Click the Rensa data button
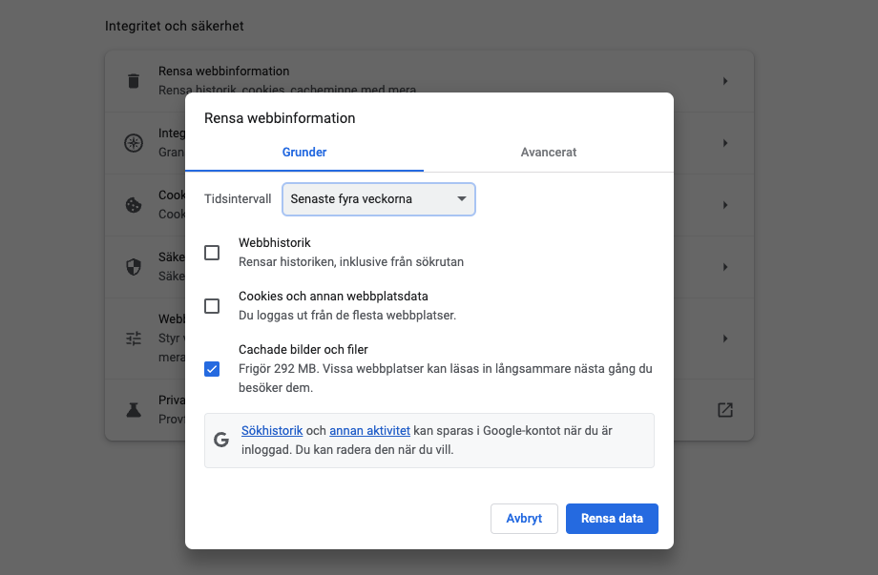Viewport: 878px width, 575px height. click(x=612, y=519)
